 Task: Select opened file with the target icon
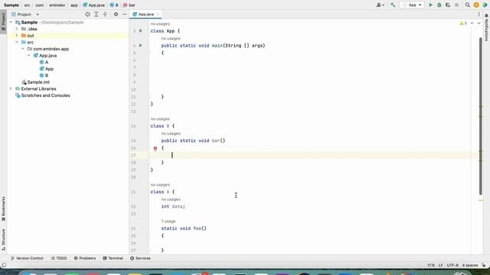[87, 15]
